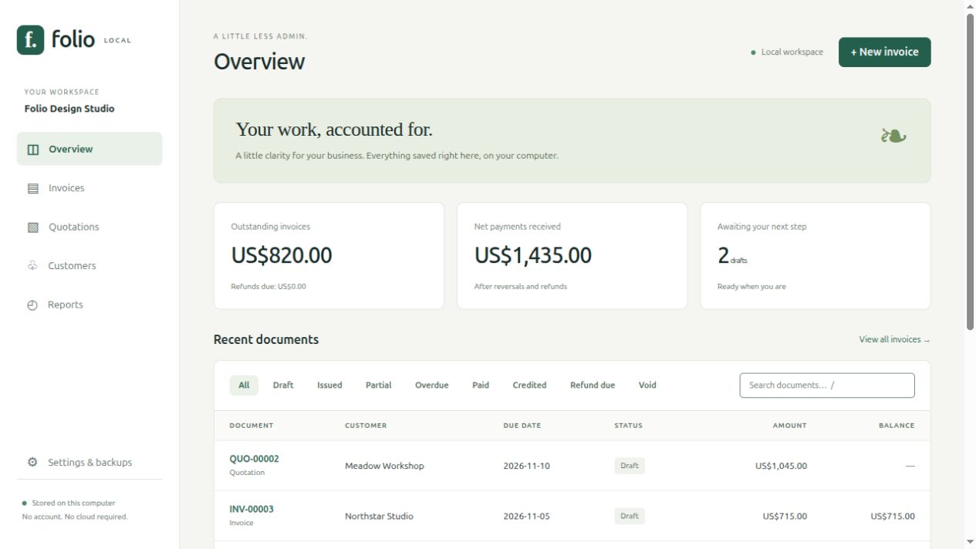Click the Draft badge for QUO-00002
Viewport: 976px width, 549px height.
pos(630,466)
